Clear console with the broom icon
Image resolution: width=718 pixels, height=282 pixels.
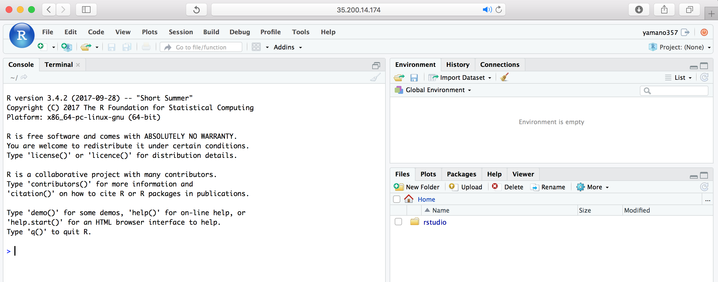pyautogui.click(x=375, y=77)
